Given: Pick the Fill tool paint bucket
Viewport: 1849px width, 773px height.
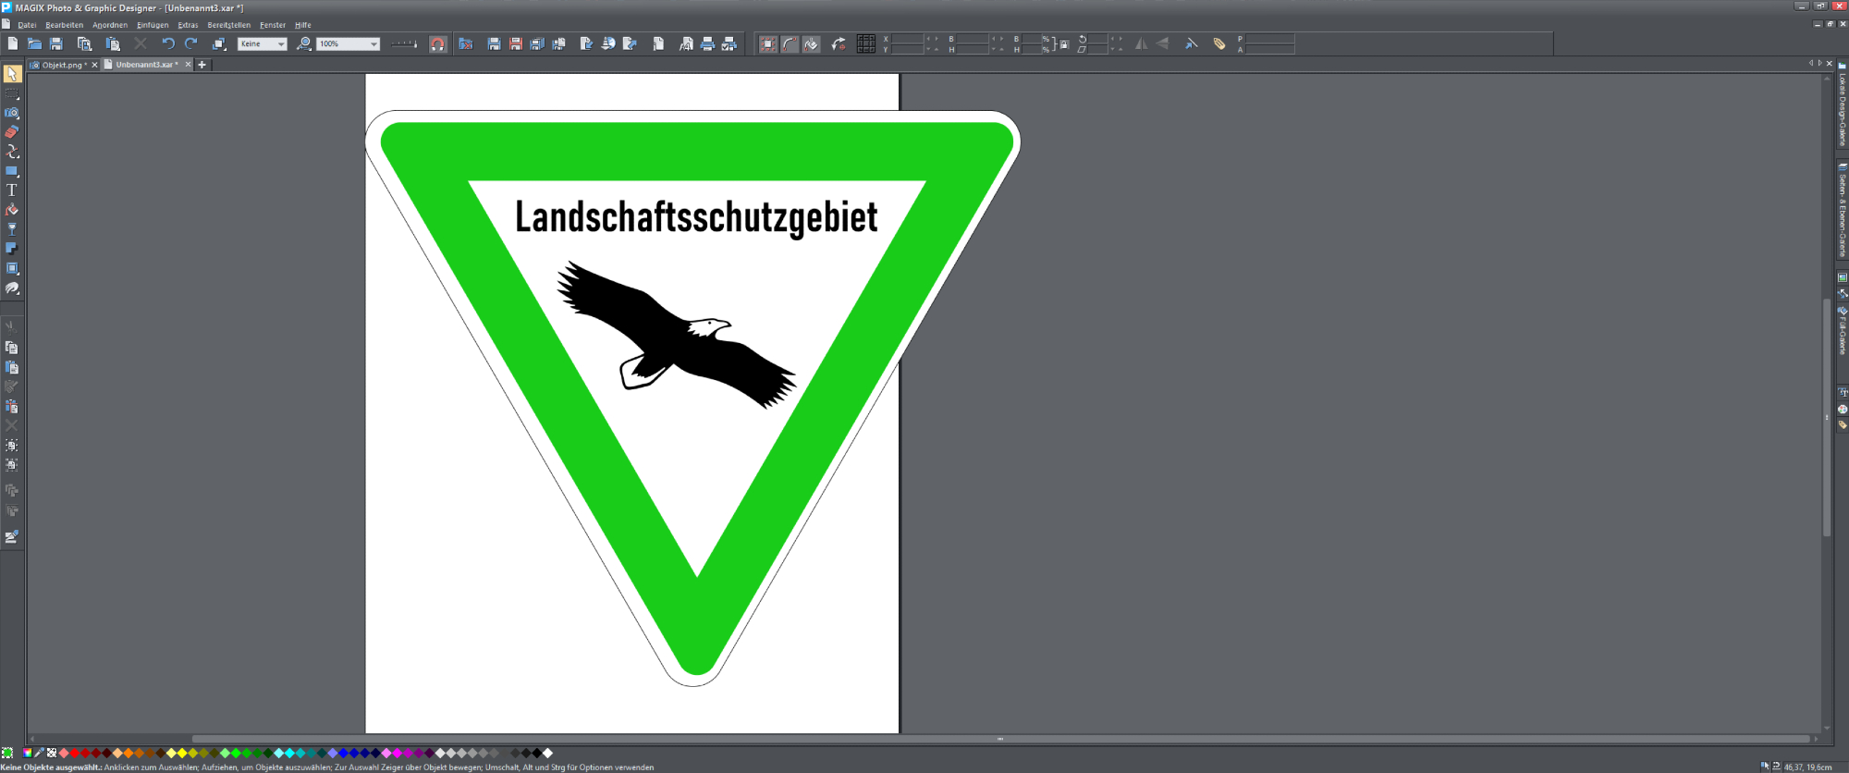Looking at the screenshot, I should click(x=12, y=210).
